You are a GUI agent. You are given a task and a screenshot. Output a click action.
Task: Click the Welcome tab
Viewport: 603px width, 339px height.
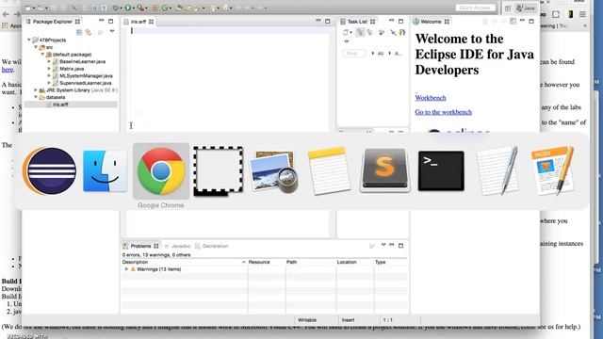pyautogui.click(x=431, y=22)
